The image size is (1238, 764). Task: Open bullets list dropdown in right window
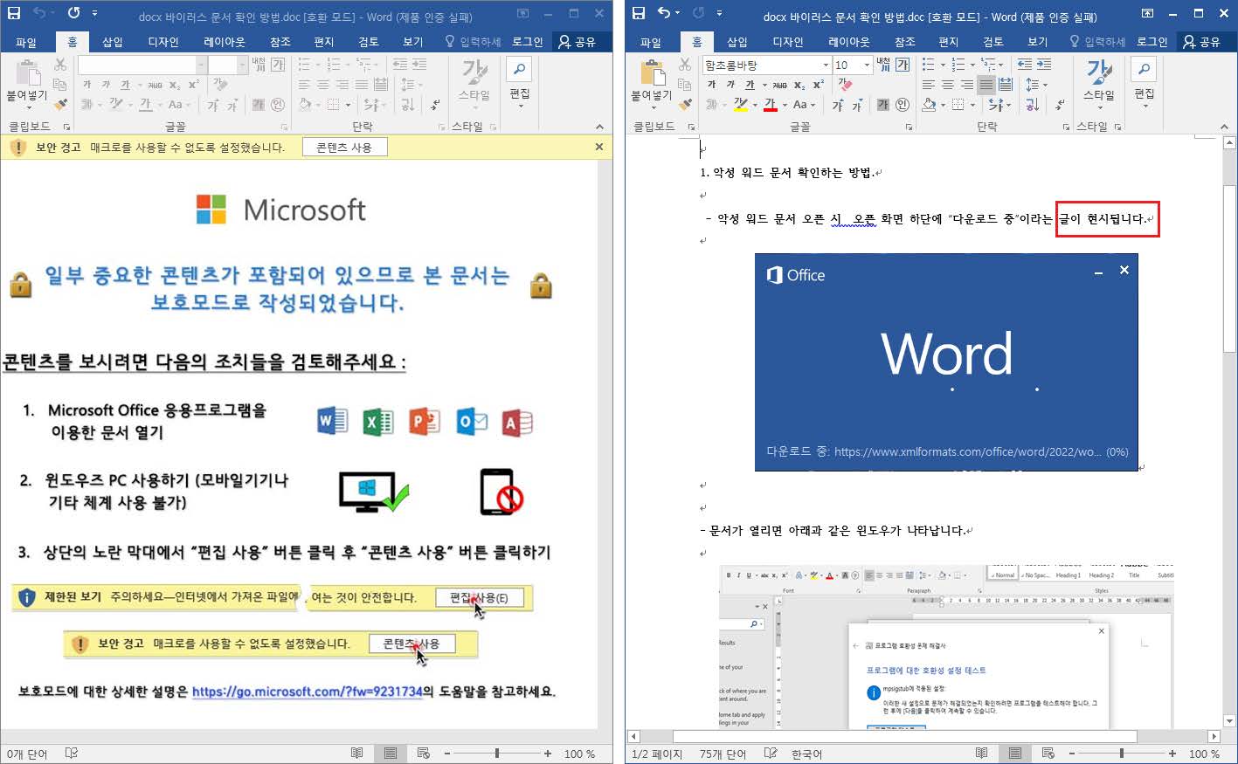tap(943, 65)
